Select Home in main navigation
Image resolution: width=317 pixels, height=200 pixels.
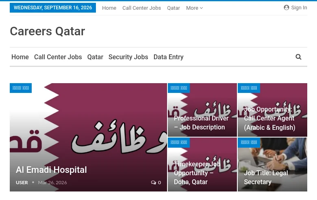tap(20, 57)
